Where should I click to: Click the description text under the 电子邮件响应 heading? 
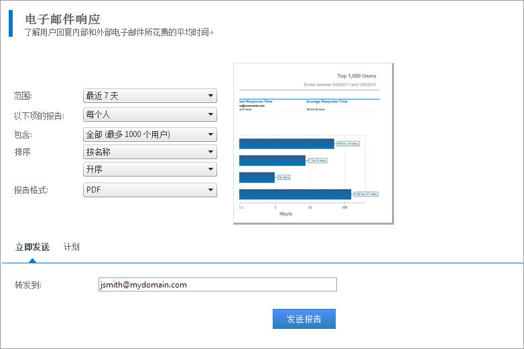click(119, 31)
